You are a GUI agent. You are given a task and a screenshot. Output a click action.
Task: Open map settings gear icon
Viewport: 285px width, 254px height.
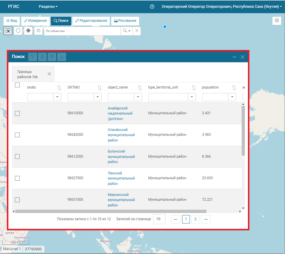277,20
